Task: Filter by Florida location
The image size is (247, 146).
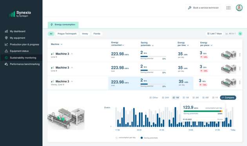Action: (97, 34)
